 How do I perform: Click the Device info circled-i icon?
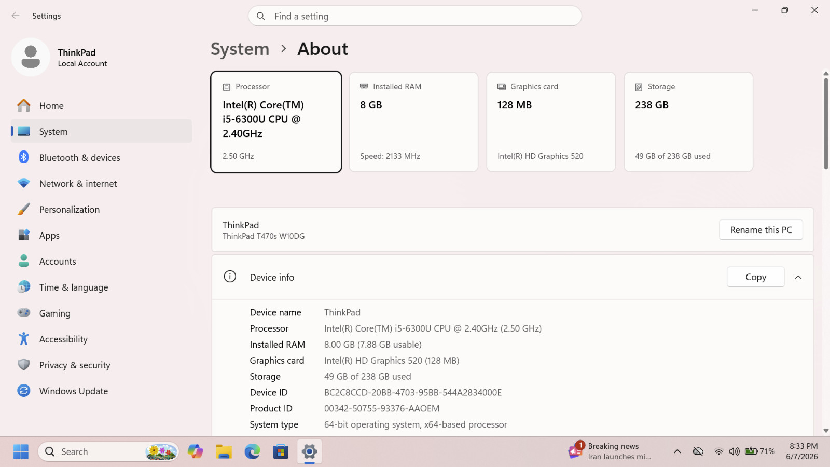pyautogui.click(x=230, y=277)
